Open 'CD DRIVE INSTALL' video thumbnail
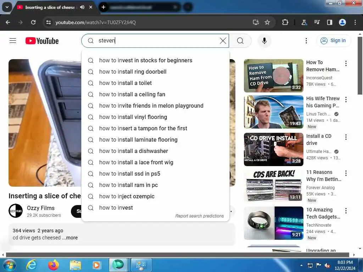Viewport: 363px width, 272px height. click(273, 149)
